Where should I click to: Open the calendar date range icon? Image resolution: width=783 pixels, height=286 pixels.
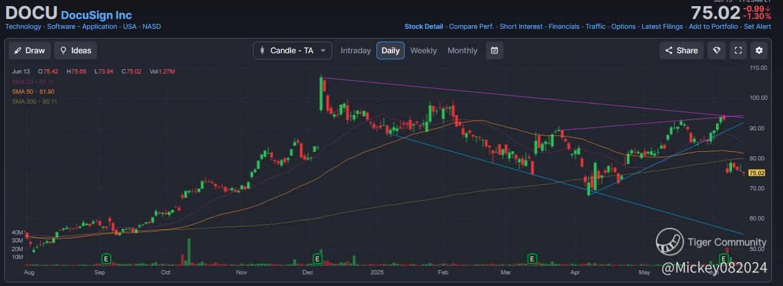[494, 50]
